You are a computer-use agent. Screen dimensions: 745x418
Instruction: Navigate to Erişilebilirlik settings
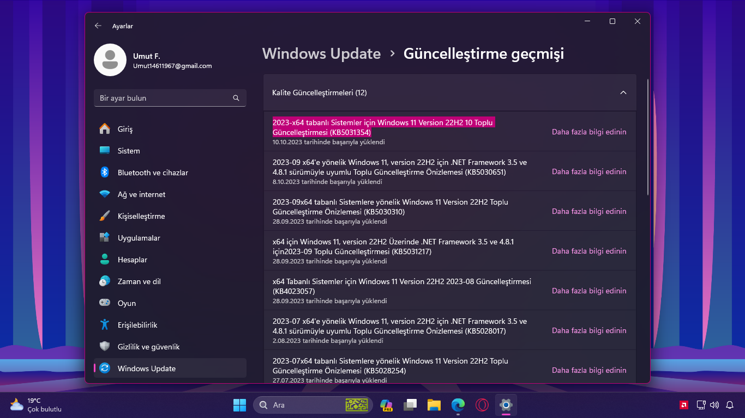[170, 325]
